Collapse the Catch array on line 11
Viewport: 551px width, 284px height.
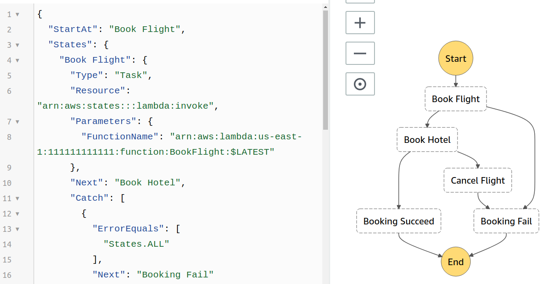click(18, 198)
